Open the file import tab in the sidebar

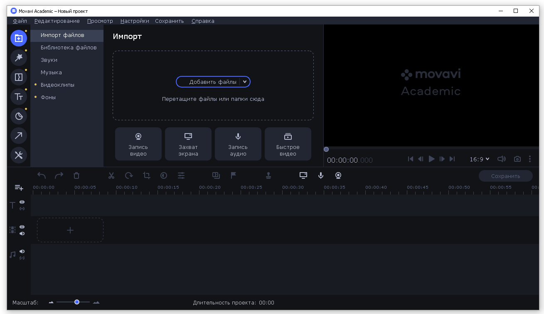click(x=19, y=38)
